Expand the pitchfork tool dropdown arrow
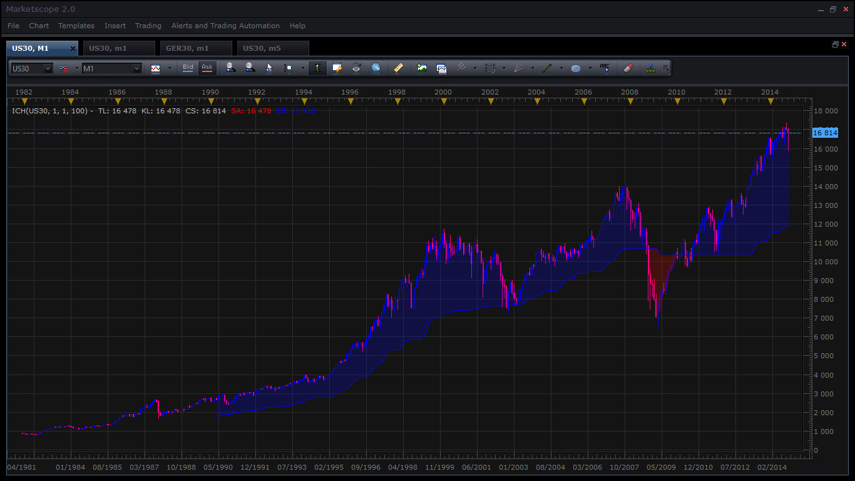 [x=475, y=68]
